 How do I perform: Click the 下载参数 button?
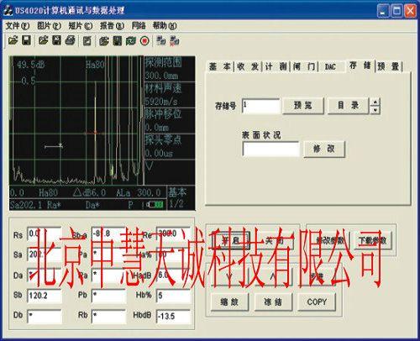click(372, 240)
